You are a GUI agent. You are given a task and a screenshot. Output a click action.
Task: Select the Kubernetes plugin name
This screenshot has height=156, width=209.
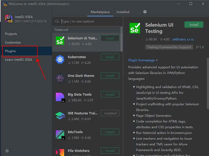pos(77,57)
